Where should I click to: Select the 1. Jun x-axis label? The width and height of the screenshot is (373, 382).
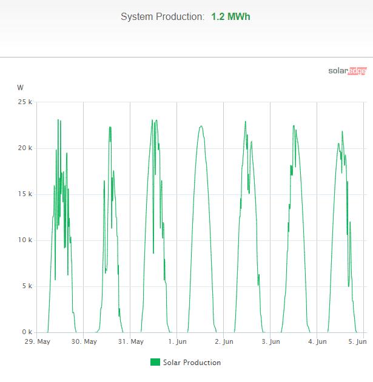pyautogui.click(x=176, y=342)
